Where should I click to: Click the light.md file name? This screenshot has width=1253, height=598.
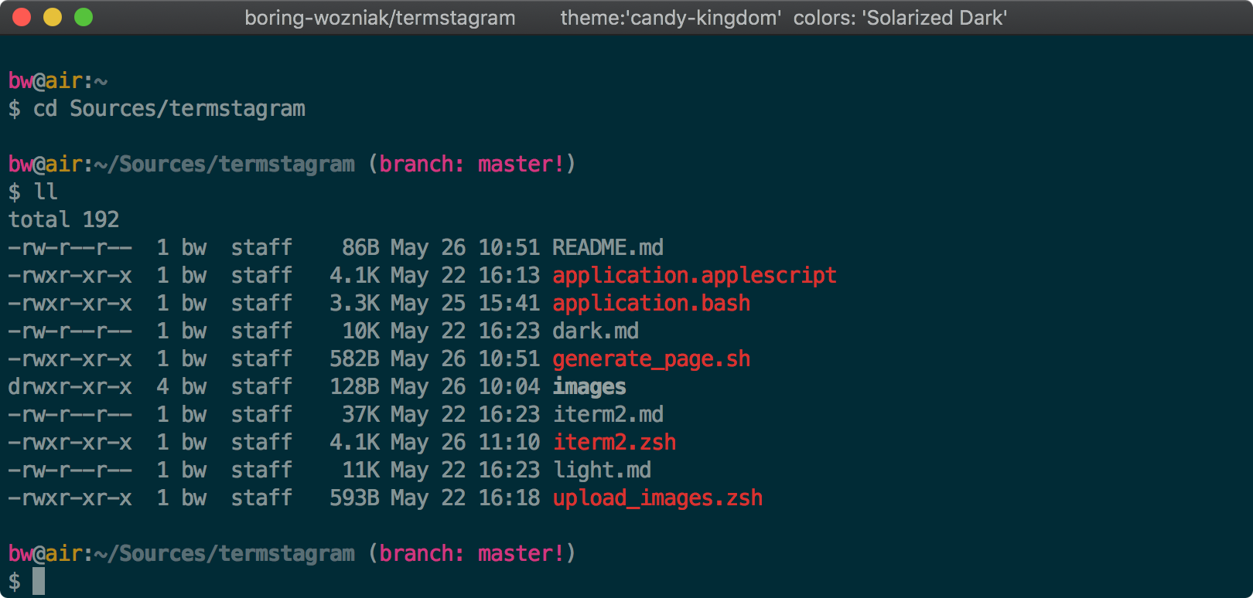coord(602,470)
